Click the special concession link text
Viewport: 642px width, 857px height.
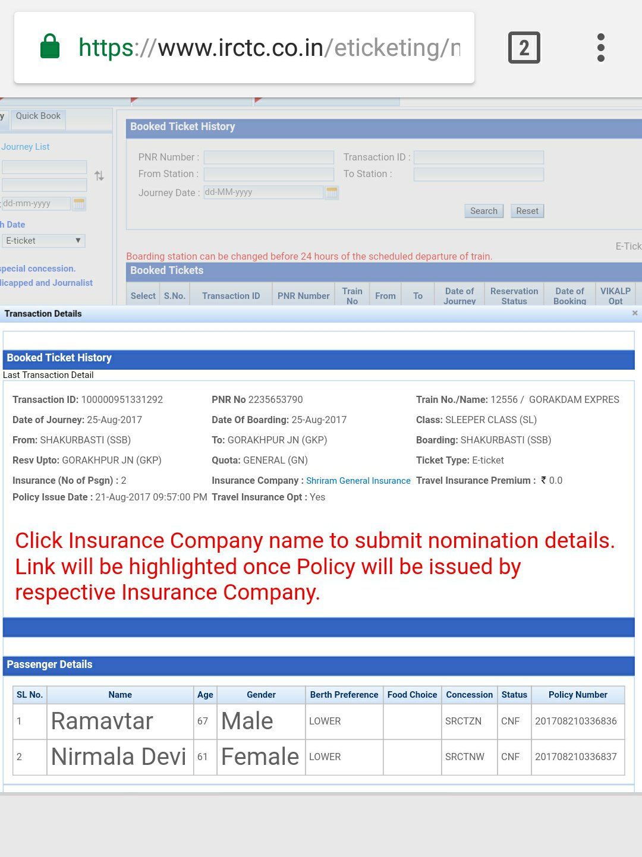[38, 269]
